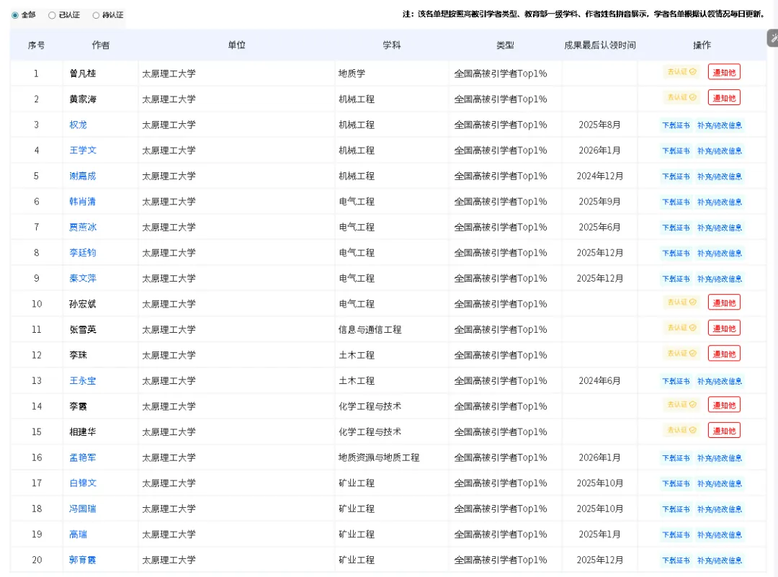Open author link 白锦文
The width and height of the screenshot is (778, 577).
tap(83, 483)
